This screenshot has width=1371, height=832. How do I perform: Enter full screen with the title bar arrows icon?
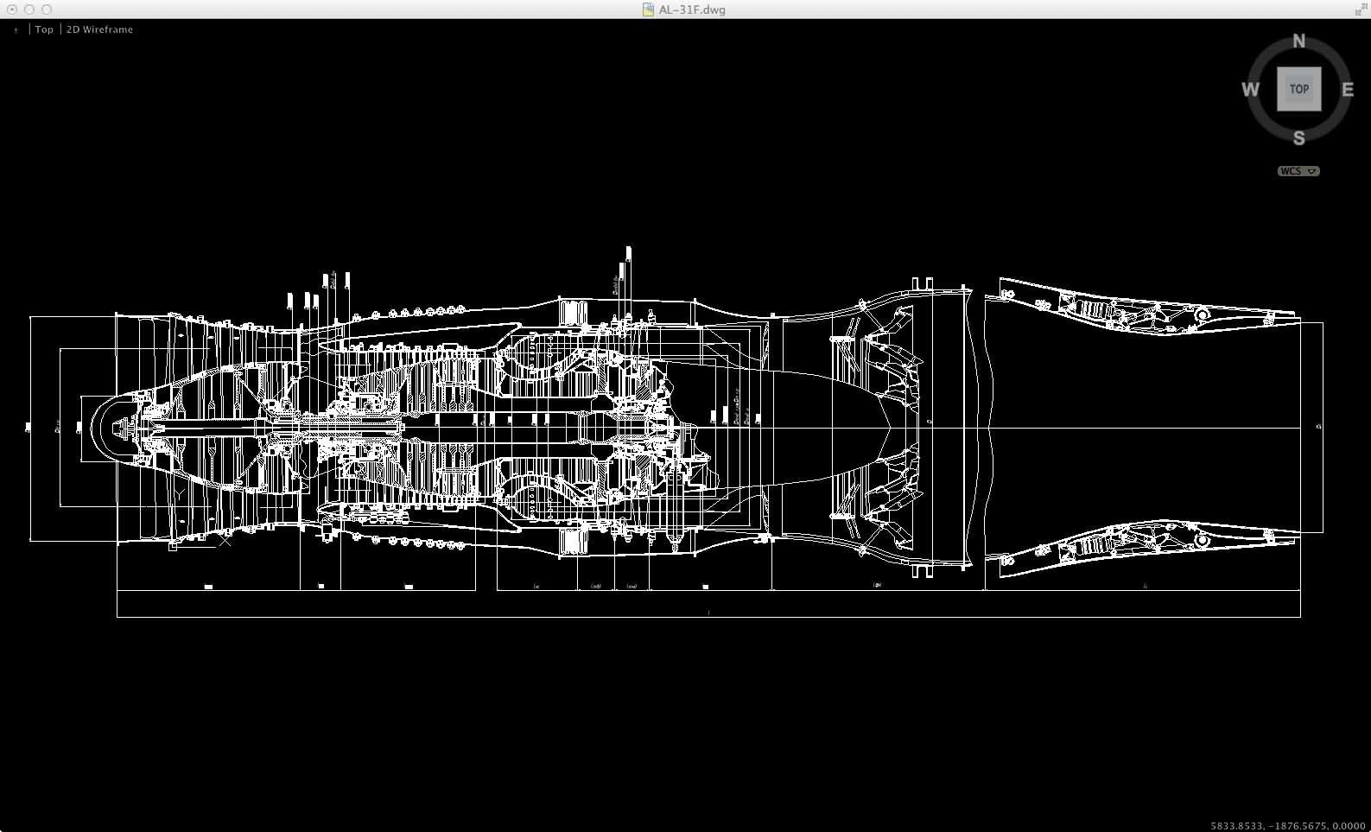(x=1361, y=10)
